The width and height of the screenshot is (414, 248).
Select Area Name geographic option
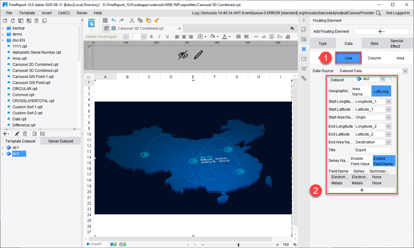click(361, 91)
